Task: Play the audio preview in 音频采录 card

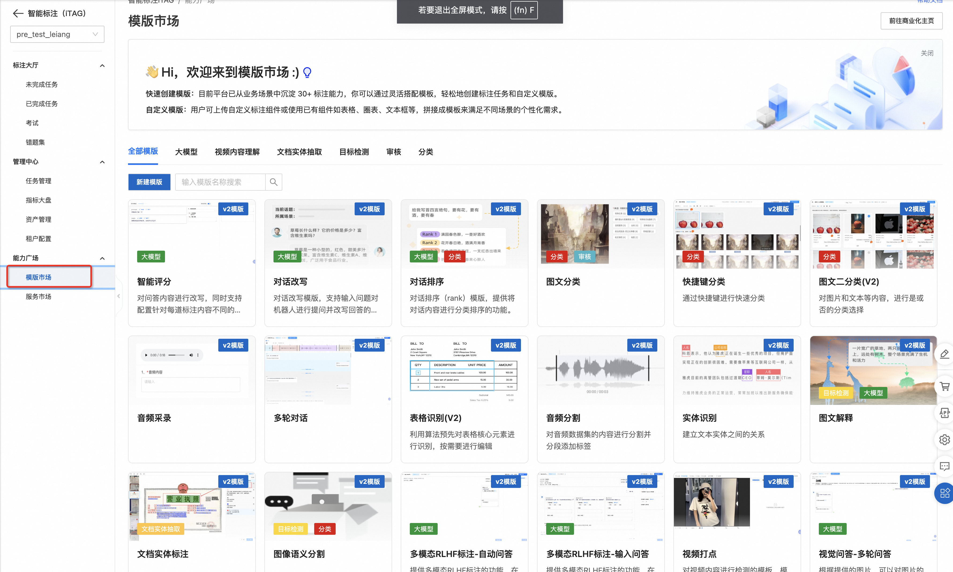Action: (x=146, y=355)
